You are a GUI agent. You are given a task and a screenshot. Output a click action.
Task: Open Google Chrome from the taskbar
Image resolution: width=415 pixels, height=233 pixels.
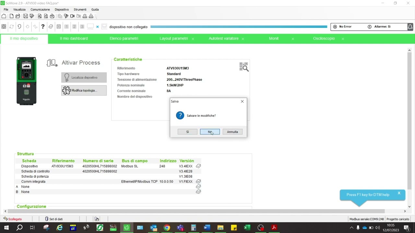coord(167,228)
